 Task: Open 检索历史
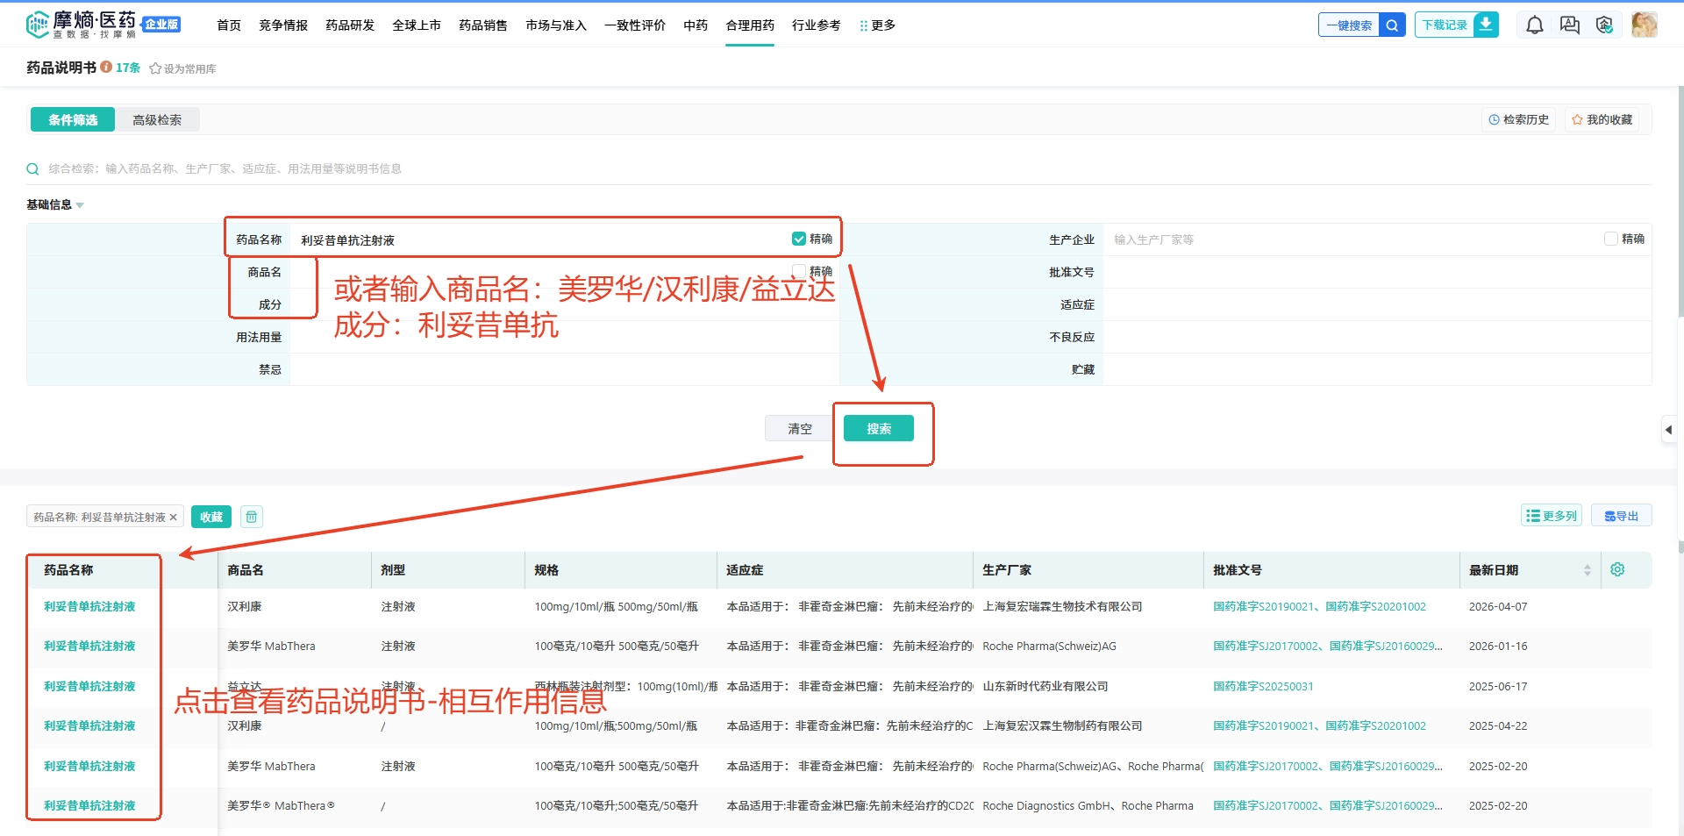1519,119
